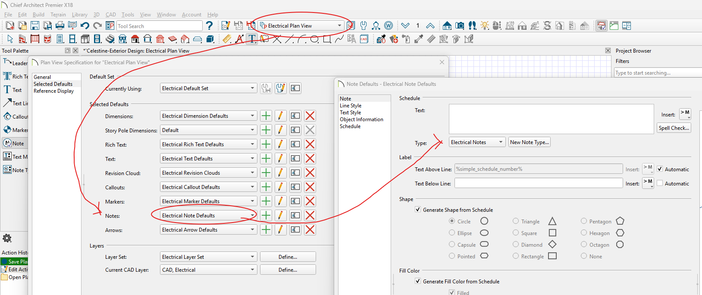The width and height of the screenshot is (702, 295).
Task: Open the Dimensions defaults dropdown
Action: click(208, 116)
